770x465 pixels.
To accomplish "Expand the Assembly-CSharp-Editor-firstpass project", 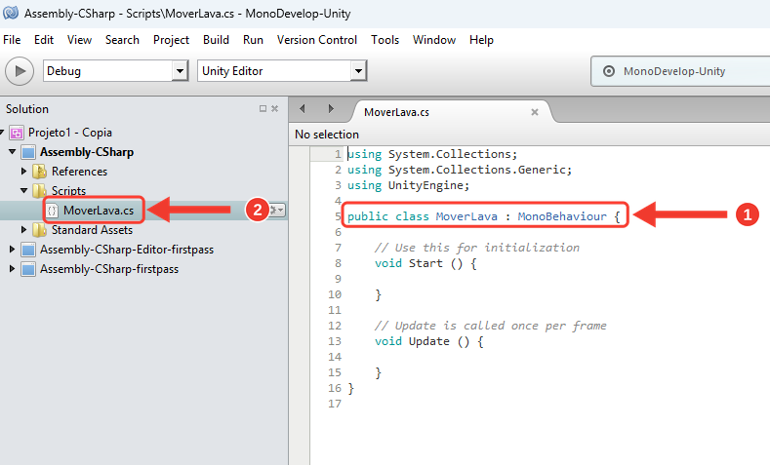I will pyautogui.click(x=12, y=250).
